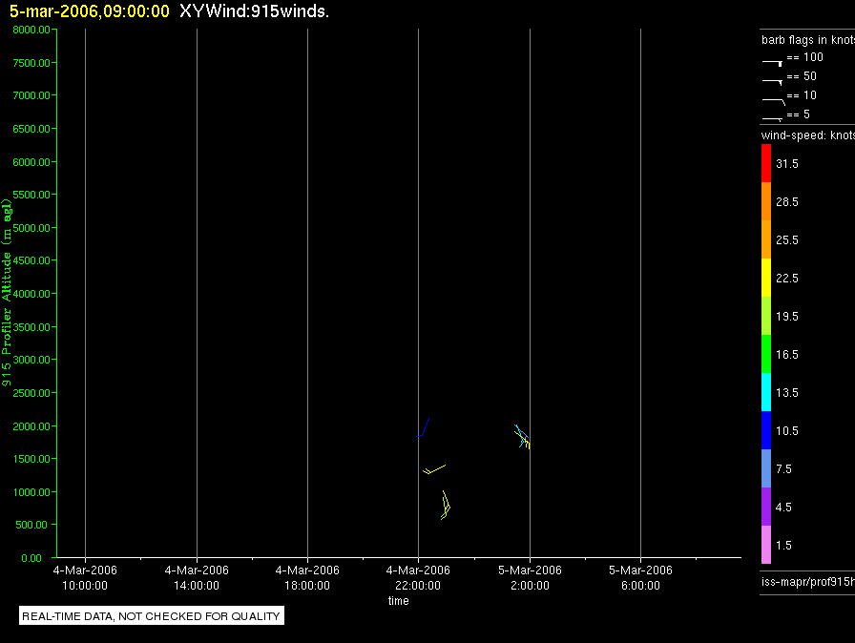The image size is (855, 643).
Task: Click the 4000.00 altitude axis label
Action: point(31,294)
